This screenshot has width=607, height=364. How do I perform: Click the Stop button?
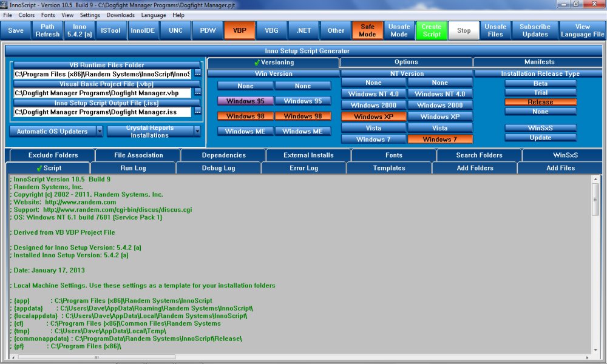pyautogui.click(x=464, y=30)
